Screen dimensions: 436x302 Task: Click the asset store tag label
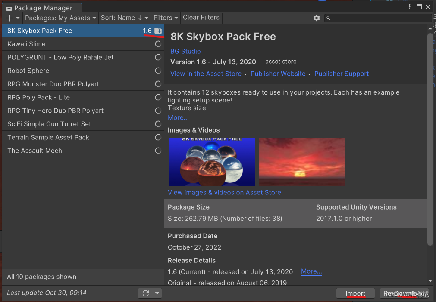click(x=281, y=62)
